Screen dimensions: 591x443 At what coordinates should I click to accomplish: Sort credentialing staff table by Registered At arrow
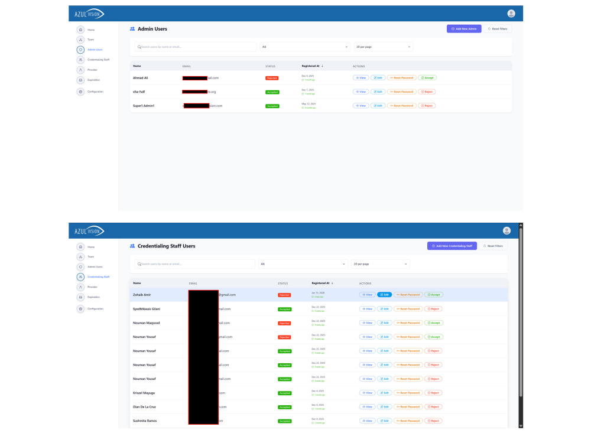(x=332, y=283)
